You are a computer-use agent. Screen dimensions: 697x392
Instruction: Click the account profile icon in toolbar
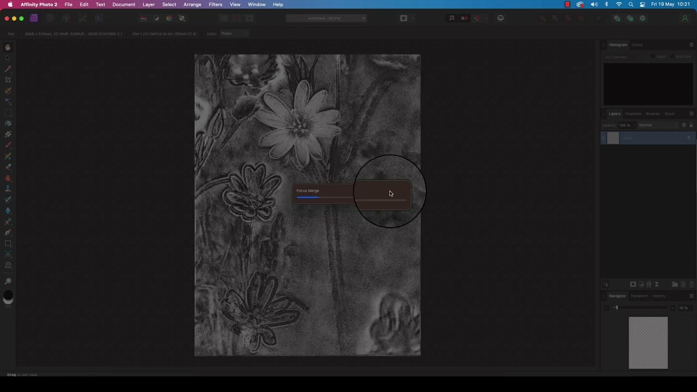(685, 18)
